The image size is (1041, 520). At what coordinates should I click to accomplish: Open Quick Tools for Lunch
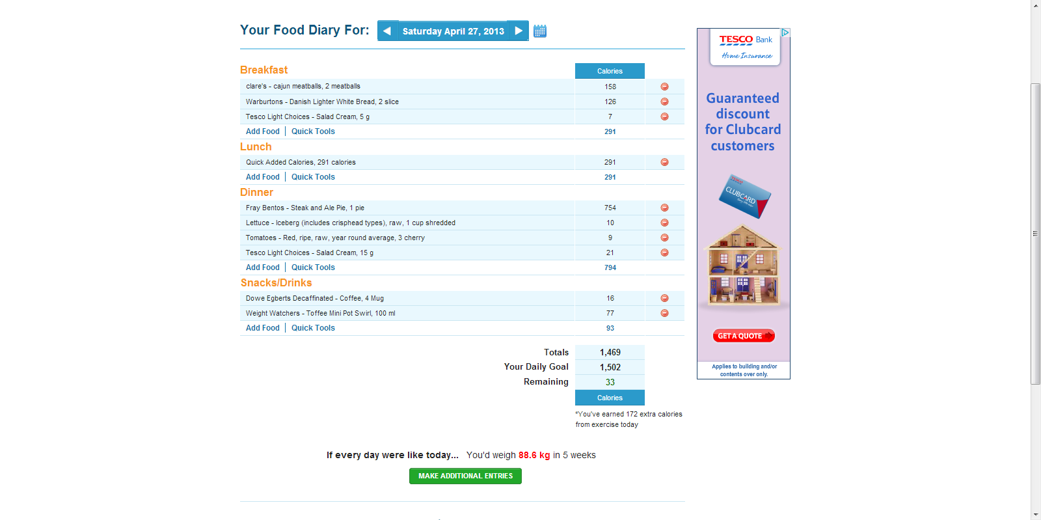coord(313,177)
